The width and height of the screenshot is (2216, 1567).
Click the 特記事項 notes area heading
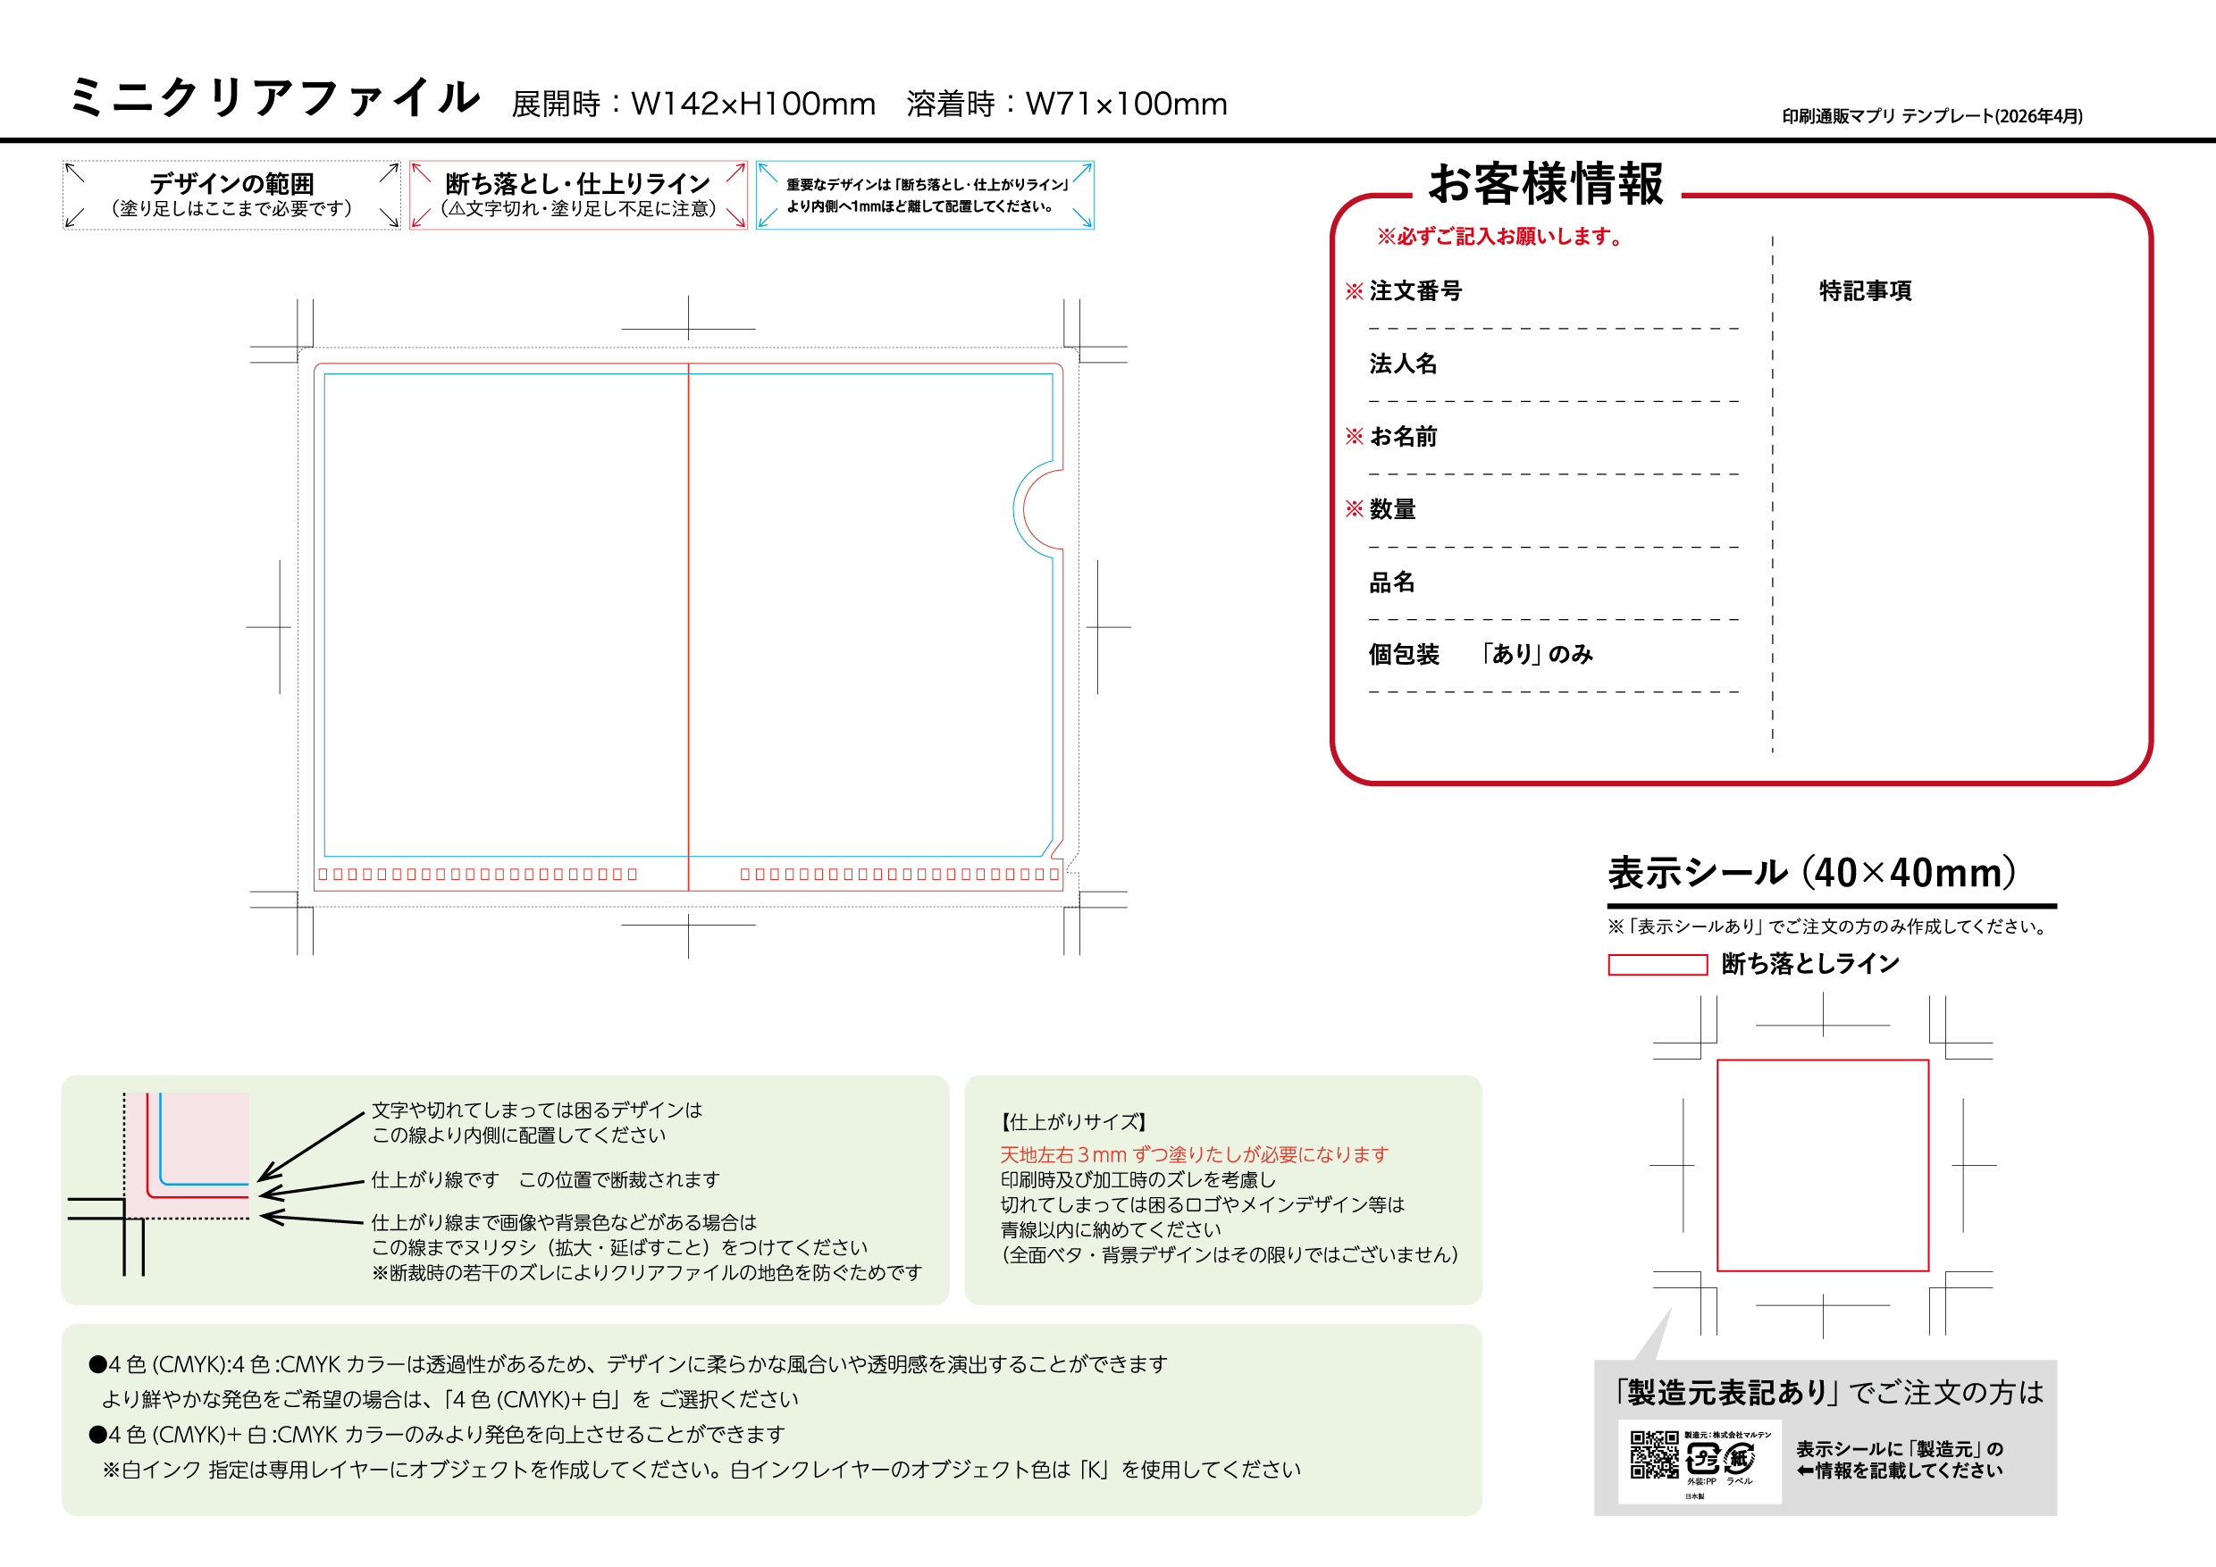tap(1865, 290)
